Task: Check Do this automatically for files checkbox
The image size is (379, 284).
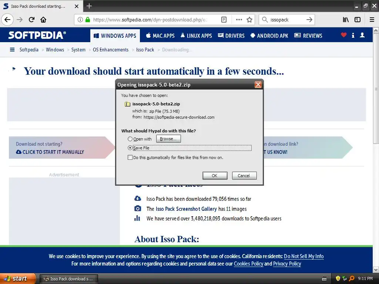Action: (x=130, y=158)
